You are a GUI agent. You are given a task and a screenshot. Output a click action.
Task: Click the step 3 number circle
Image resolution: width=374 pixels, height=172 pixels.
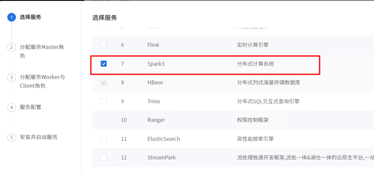point(11,77)
